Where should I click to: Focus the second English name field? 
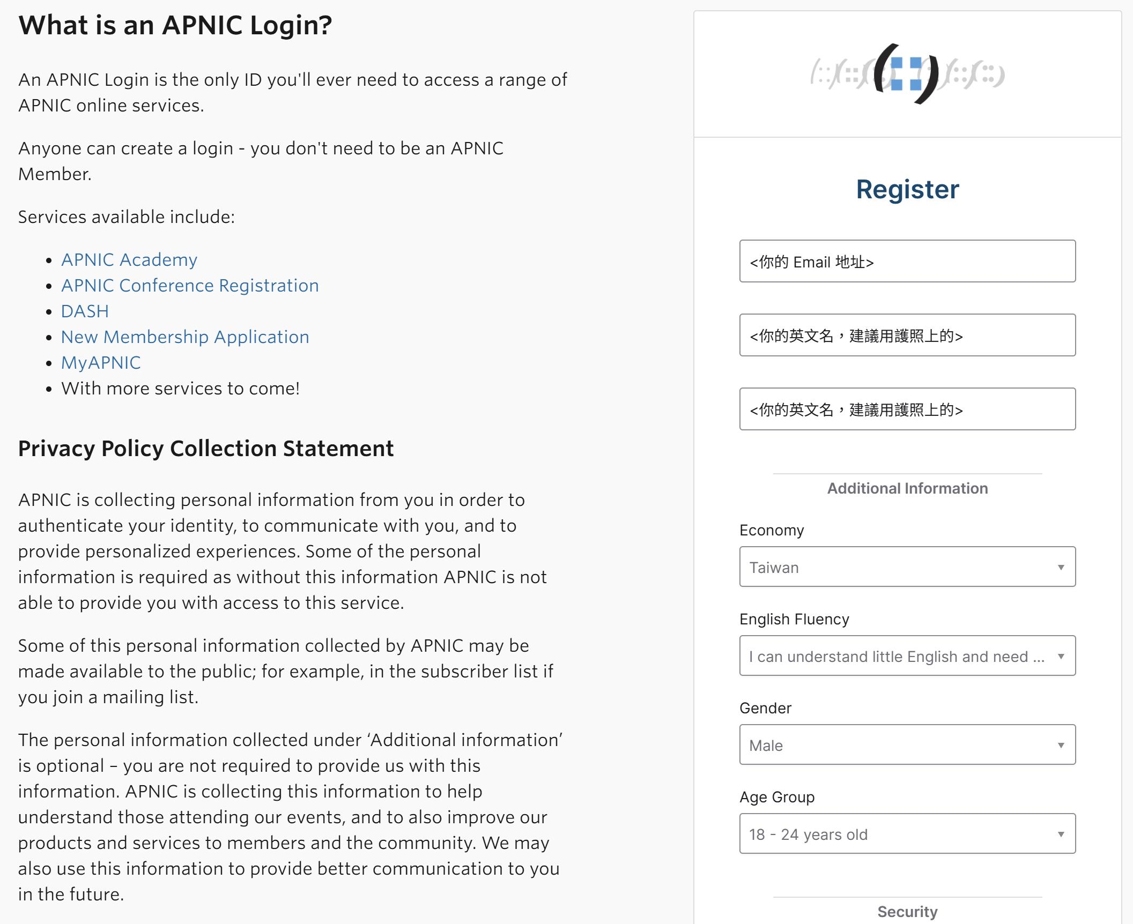[907, 409]
